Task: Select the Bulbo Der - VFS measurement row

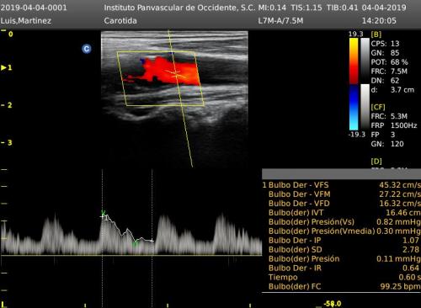Action: pos(341,185)
